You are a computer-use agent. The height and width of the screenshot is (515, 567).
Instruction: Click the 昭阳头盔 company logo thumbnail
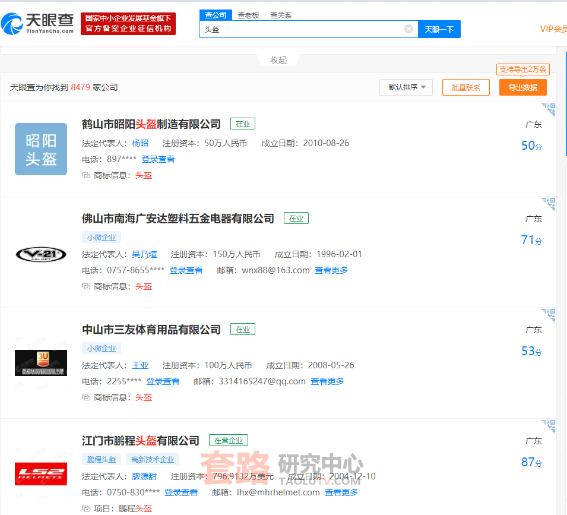(x=41, y=149)
